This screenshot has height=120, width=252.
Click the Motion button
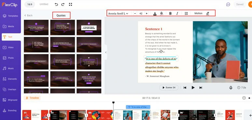tap(198, 13)
